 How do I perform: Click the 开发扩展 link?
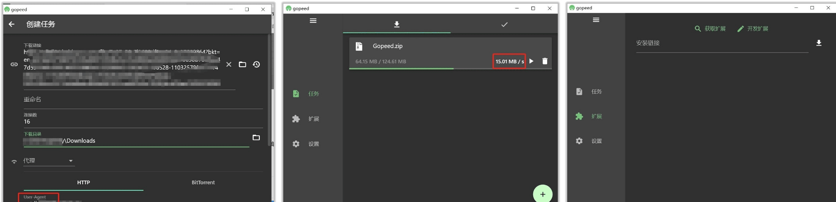753,29
